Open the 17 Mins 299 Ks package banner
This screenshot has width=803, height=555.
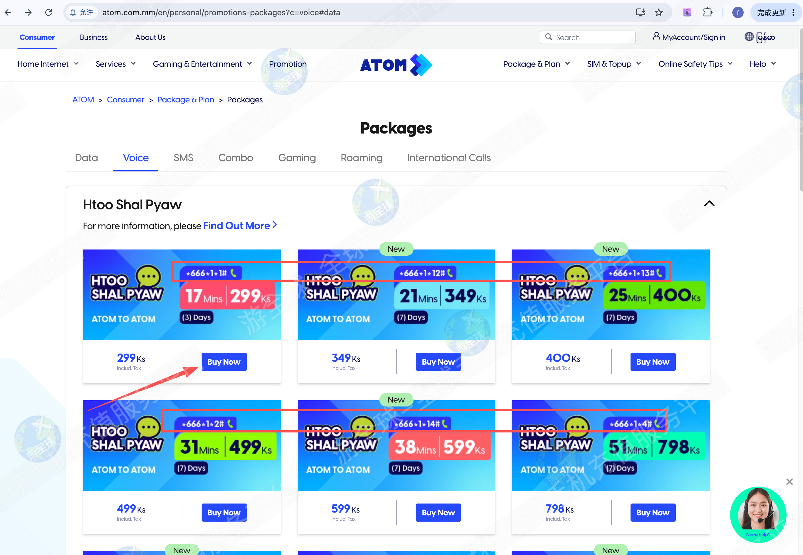pos(182,295)
